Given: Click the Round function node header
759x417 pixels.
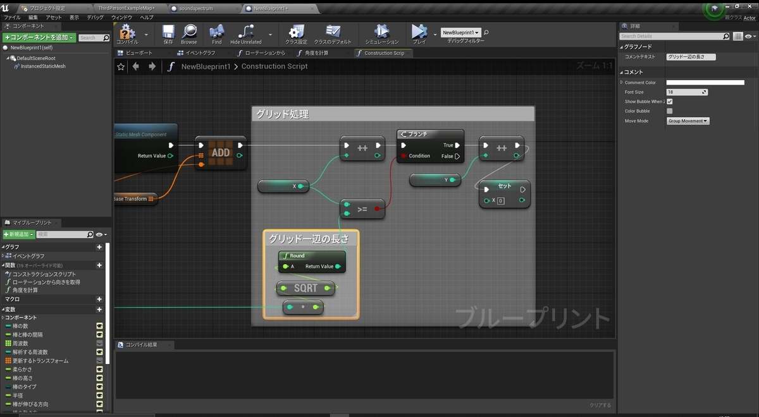Looking at the screenshot, I should tap(312, 256).
